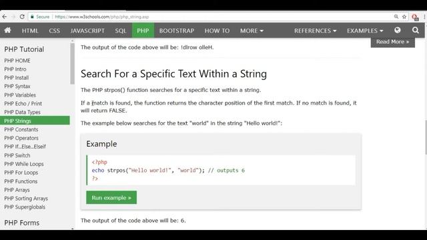Viewport: 427px width, 240px height.
Task: Open the globe translate icon
Action: 398,30
